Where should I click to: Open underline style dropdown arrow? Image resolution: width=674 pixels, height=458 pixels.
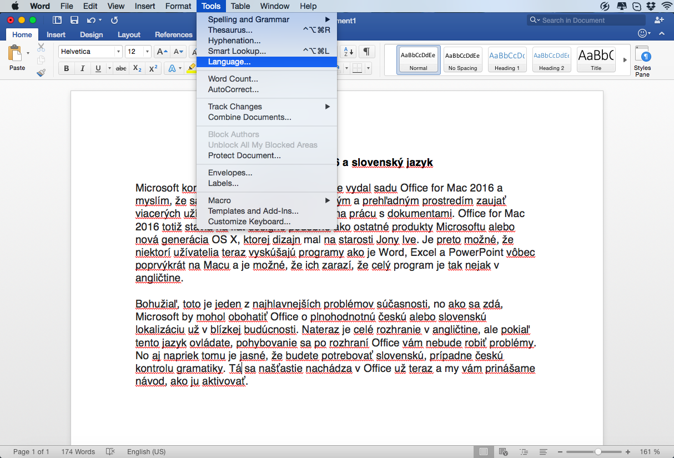pos(109,68)
